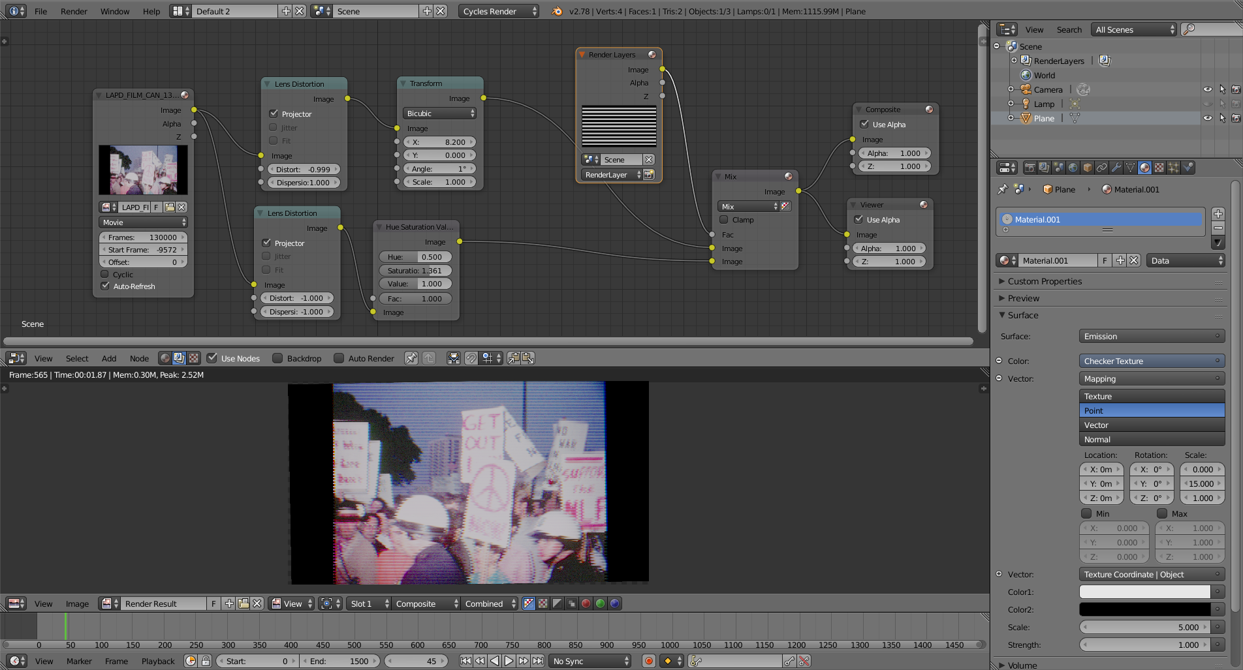
Task: Toggle Camera visibility eye in outliner
Action: tap(1207, 89)
